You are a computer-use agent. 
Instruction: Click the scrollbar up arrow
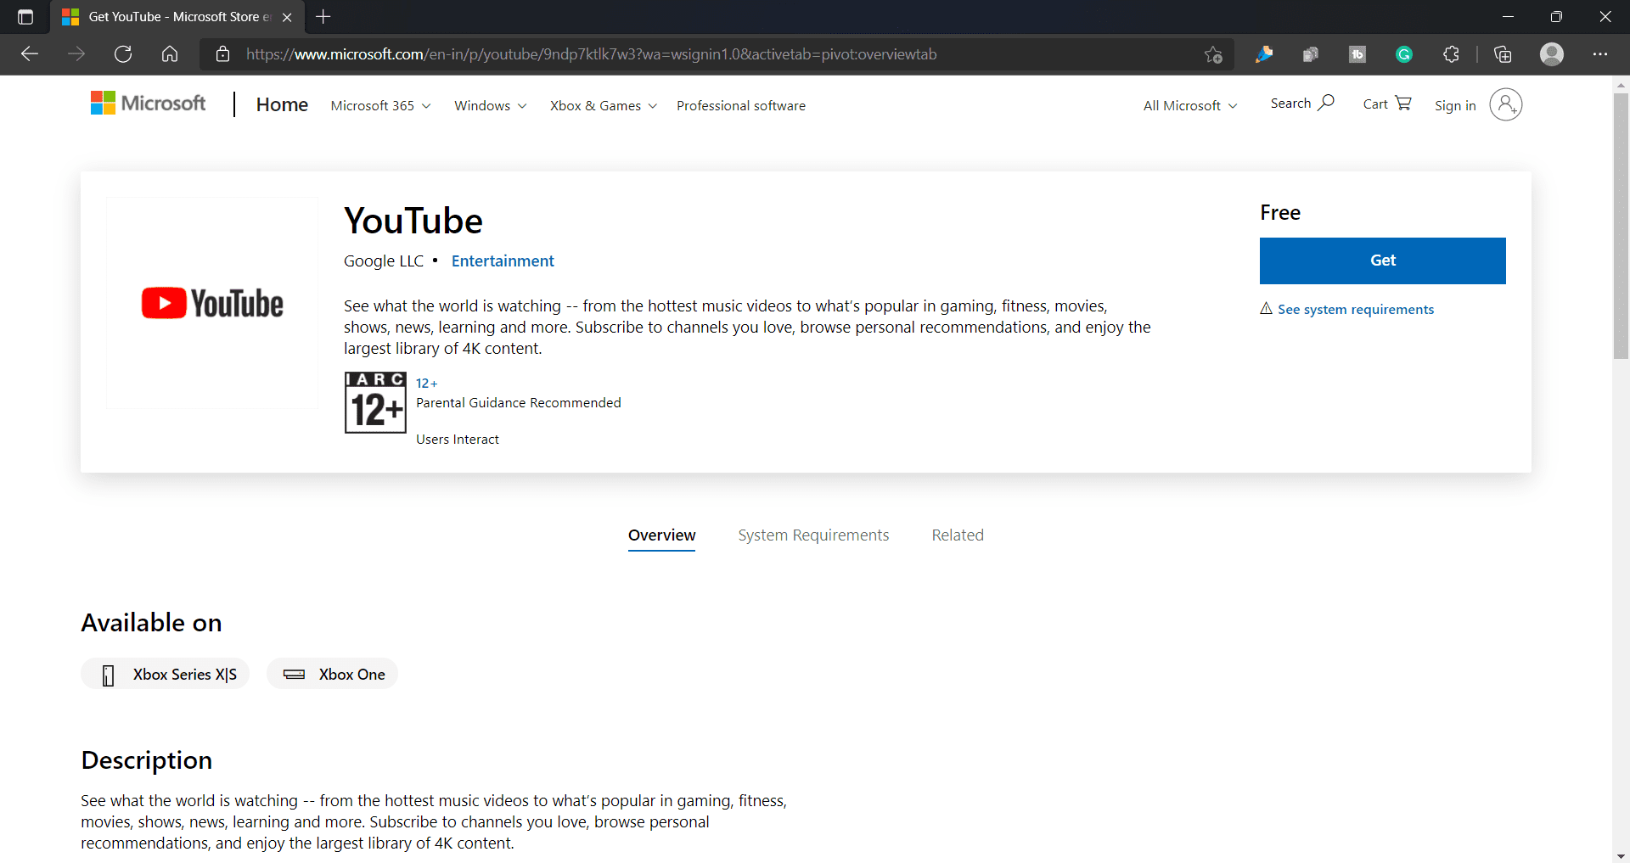pos(1621,85)
